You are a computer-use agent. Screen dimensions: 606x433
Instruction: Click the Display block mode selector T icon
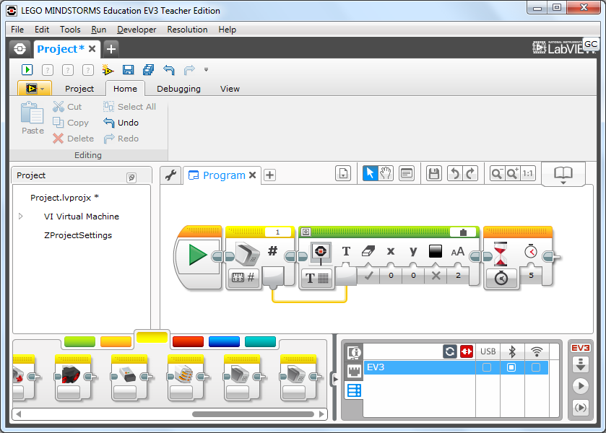click(317, 278)
